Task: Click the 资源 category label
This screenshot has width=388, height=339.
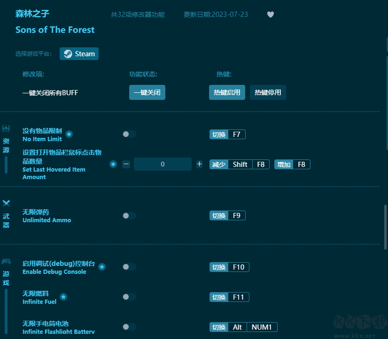Action: (x=6, y=145)
